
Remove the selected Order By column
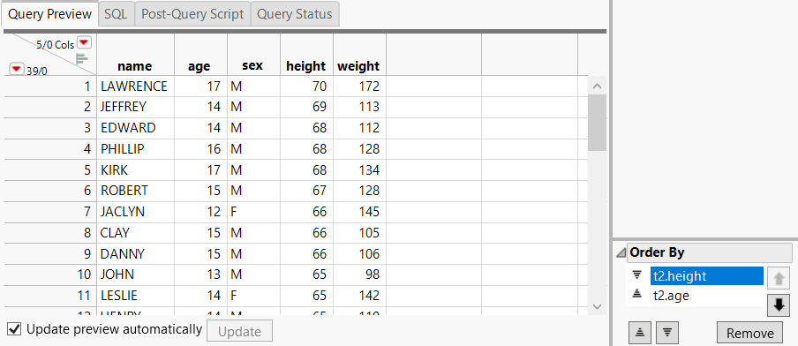[749, 333]
